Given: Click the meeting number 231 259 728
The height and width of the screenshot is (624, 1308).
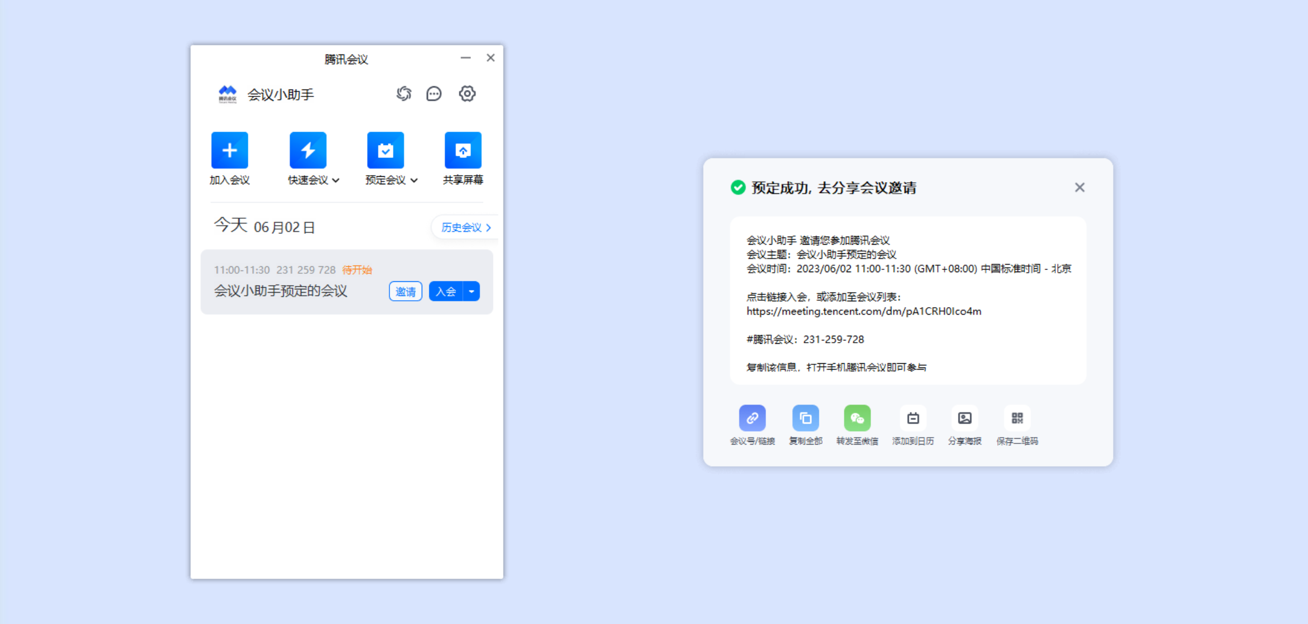Looking at the screenshot, I should coord(306,270).
